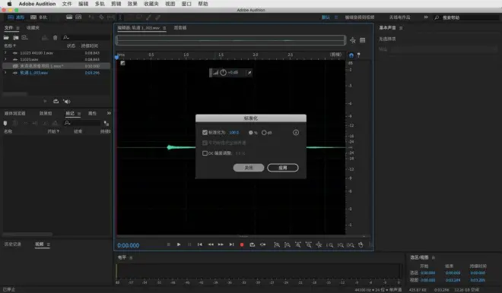Click Import File icon in Files panel

pos(15,37)
